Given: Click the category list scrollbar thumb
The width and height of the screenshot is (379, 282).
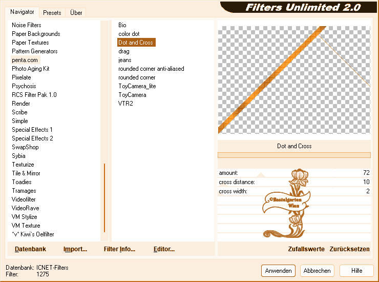Looking at the screenshot, I should coord(104,198).
